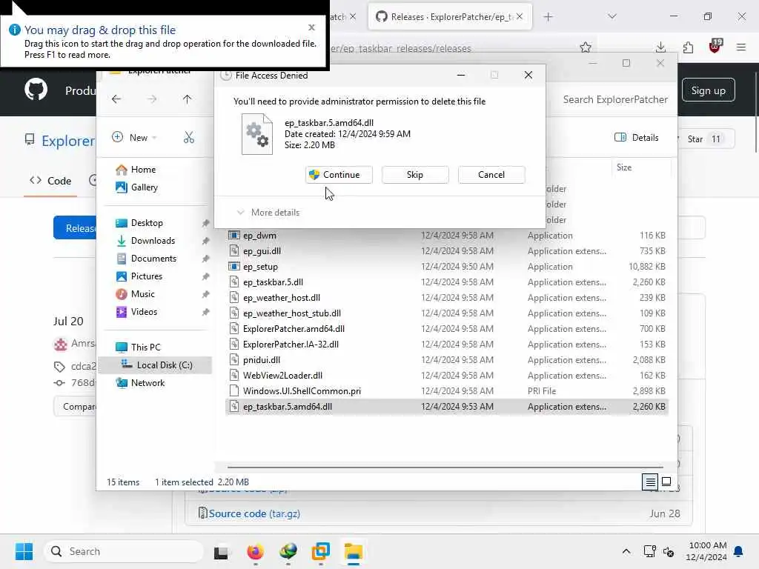Image resolution: width=759 pixels, height=569 pixels.
Task: Select Local Disk (C:) in navigation pane
Action: 155,365
